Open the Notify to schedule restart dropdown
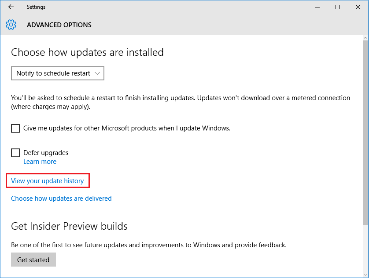 click(57, 73)
